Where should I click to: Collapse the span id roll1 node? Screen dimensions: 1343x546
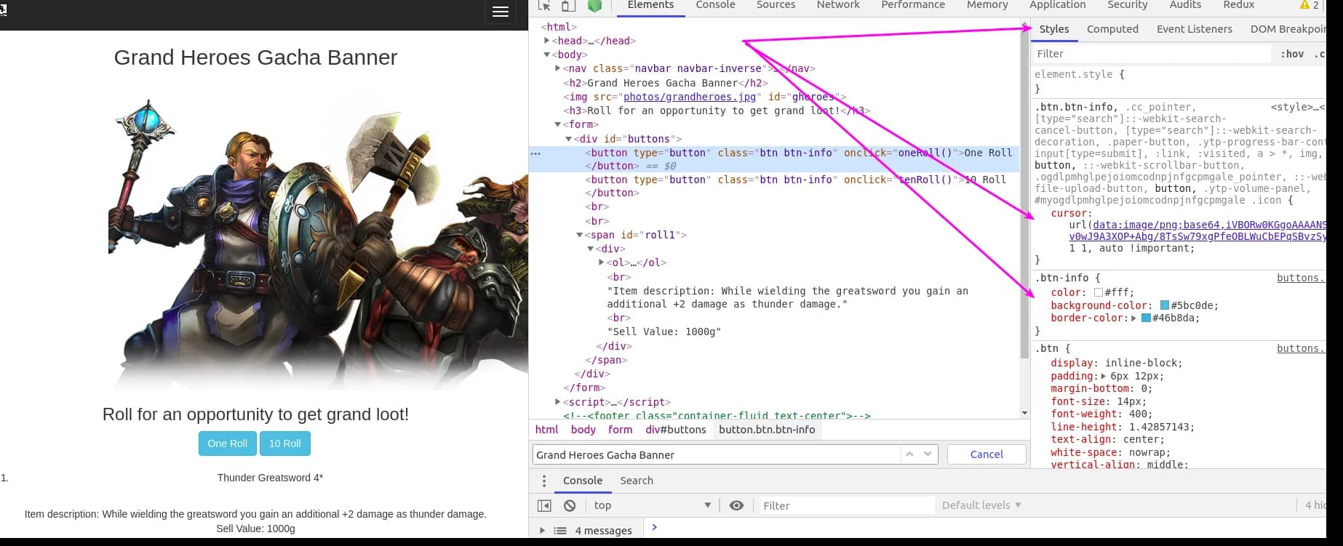pos(580,235)
